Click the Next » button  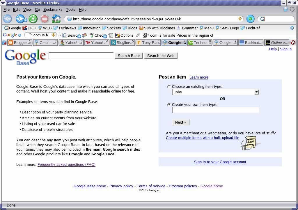click(181, 122)
